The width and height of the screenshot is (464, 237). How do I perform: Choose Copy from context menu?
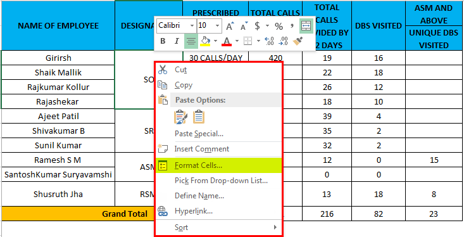[x=218, y=85]
